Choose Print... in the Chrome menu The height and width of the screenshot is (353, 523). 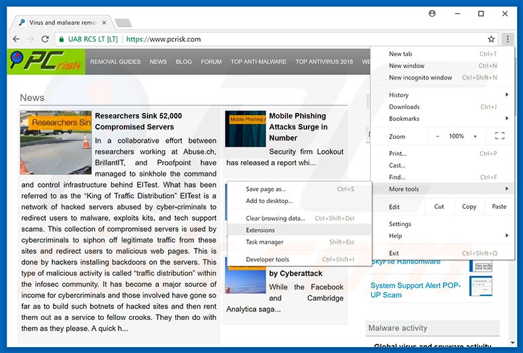tap(443, 153)
